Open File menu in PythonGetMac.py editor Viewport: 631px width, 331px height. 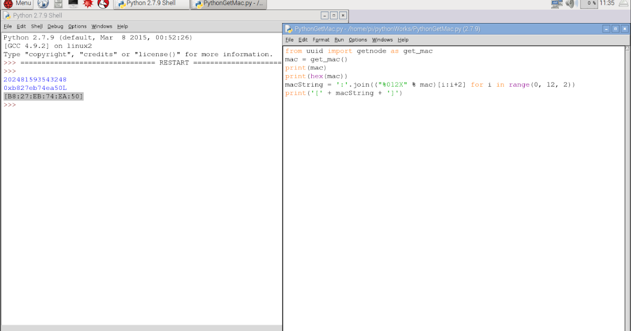point(290,40)
